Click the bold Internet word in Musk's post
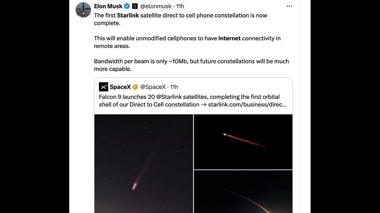 pos(229,38)
